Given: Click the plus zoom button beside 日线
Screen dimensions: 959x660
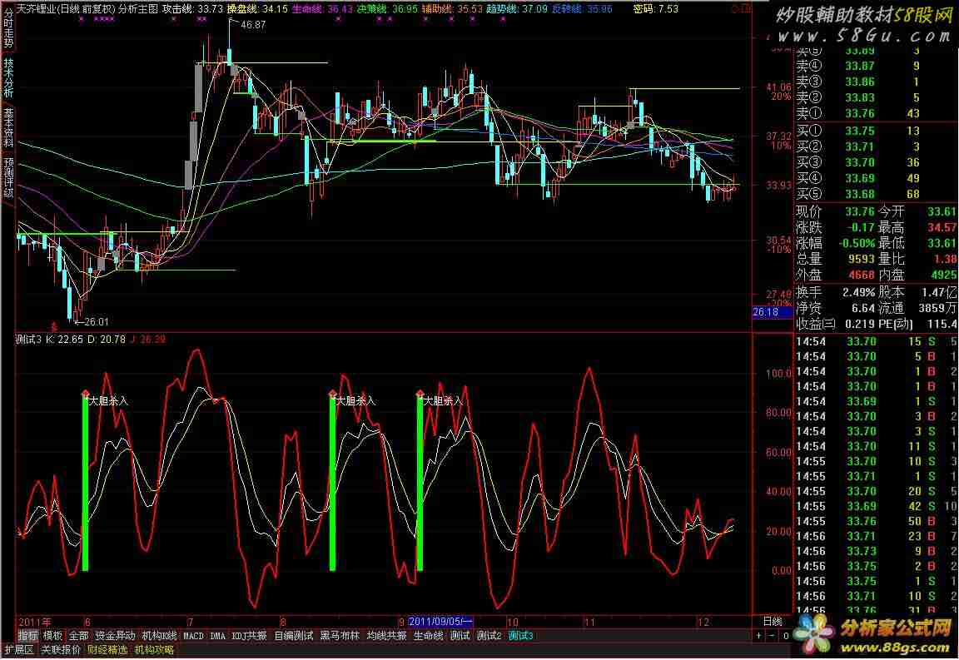Looking at the screenshot, I should point(759,636).
